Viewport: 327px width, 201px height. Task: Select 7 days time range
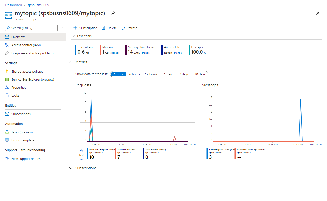184,74
